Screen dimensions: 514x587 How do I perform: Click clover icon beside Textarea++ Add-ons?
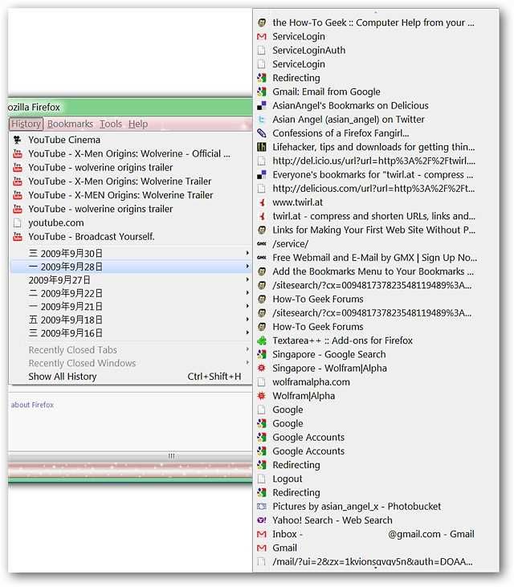pos(262,340)
